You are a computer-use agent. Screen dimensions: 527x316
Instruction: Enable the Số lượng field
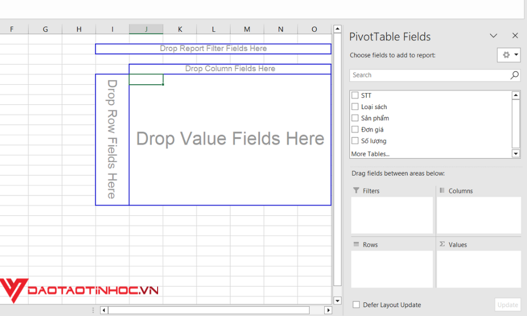pos(355,141)
